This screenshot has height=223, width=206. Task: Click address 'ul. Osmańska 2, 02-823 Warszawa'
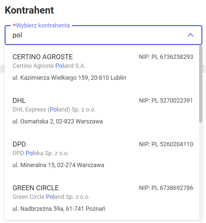tap(58, 121)
